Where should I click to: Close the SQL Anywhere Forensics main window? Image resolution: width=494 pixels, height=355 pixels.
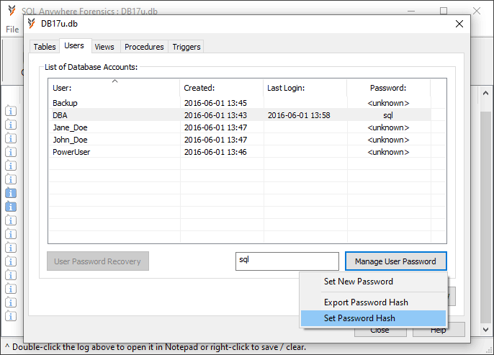[x=477, y=11]
